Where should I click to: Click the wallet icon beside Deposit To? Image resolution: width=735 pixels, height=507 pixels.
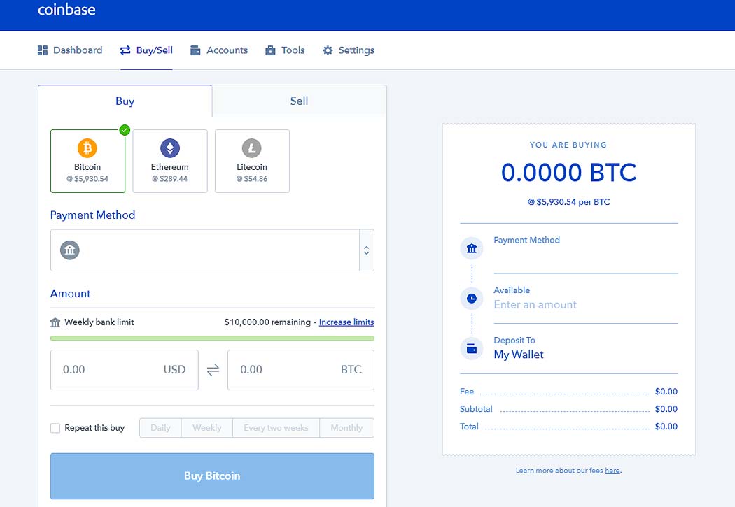tap(472, 348)
